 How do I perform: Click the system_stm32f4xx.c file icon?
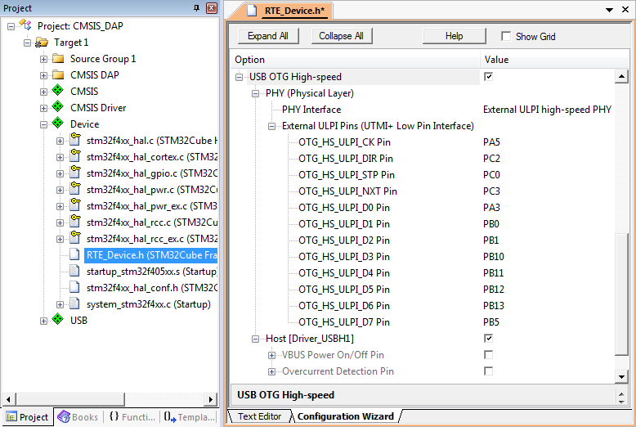74,303
